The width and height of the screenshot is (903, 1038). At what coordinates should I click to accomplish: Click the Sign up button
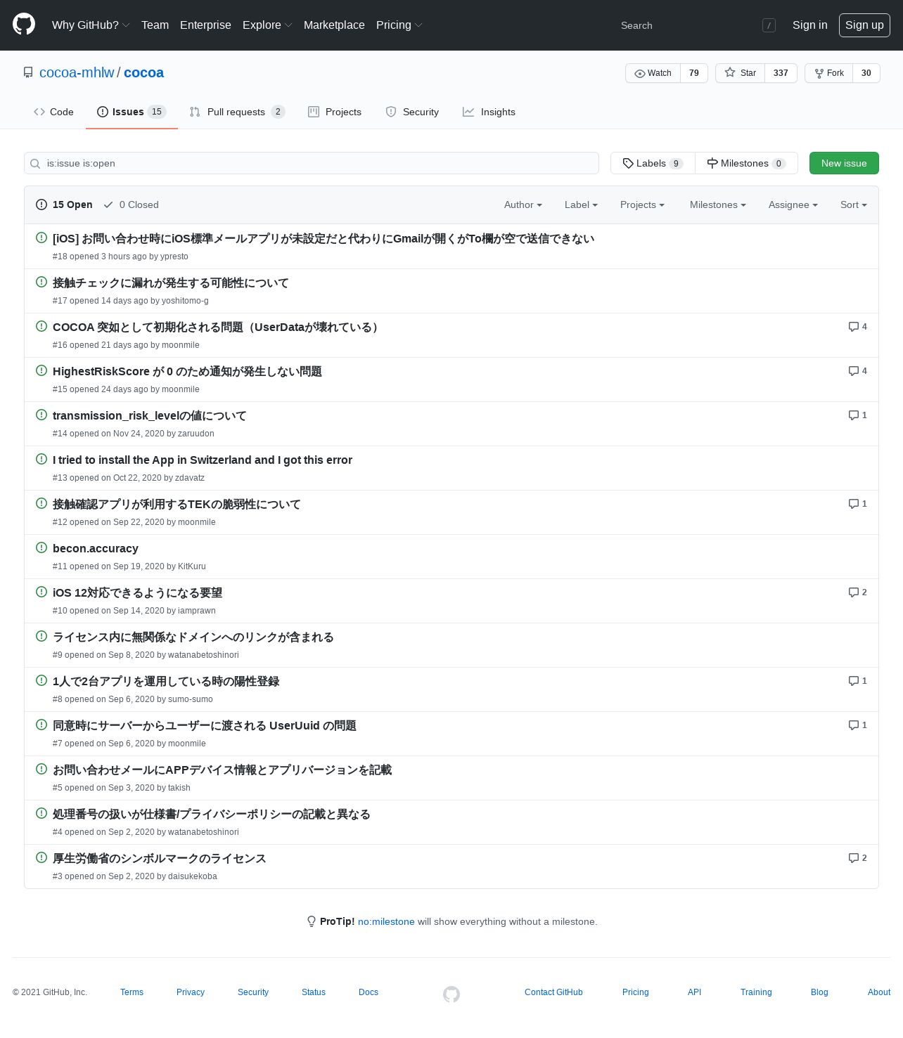coord(864,25)
